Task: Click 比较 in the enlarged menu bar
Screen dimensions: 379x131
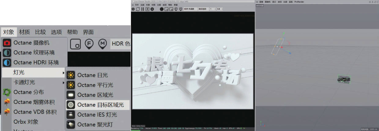Action: coord(40,32)
